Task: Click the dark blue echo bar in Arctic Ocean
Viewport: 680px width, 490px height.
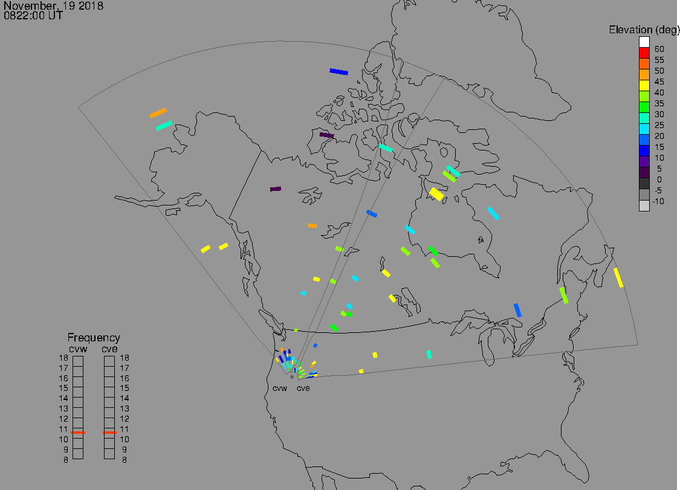Action: [x=338, y=71]
